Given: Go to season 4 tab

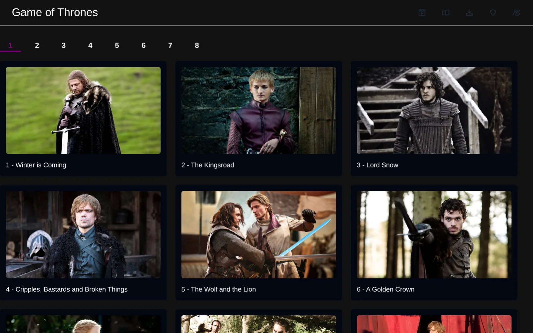Looking at the screenshot, I should coord(90,45).
